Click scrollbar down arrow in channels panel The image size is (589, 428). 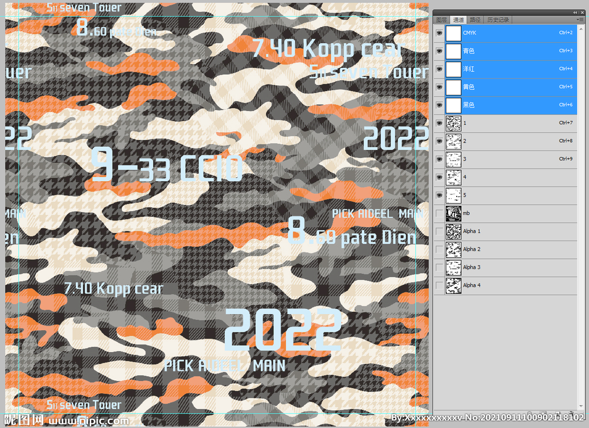pos(582,406)
